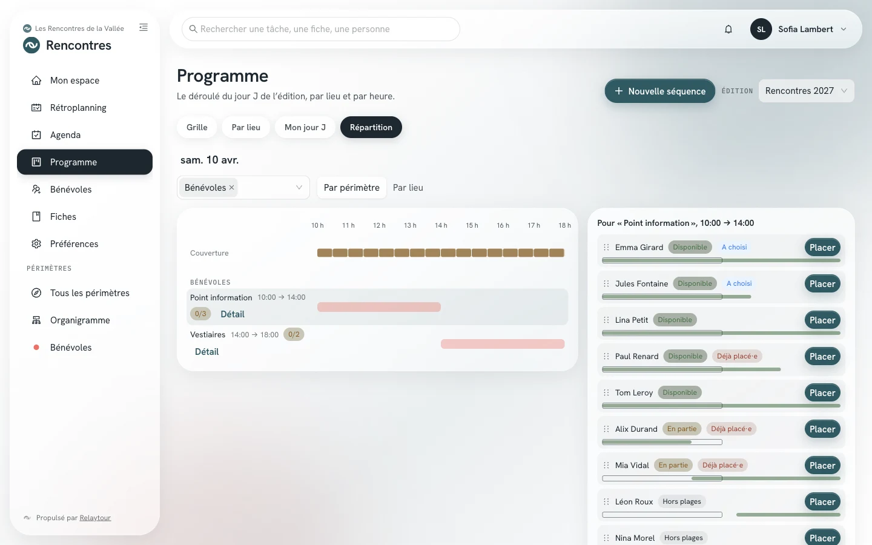The image size is (872, 545).
Task: Grab the drag handle for Alix Durand
Action: [606, 429]
